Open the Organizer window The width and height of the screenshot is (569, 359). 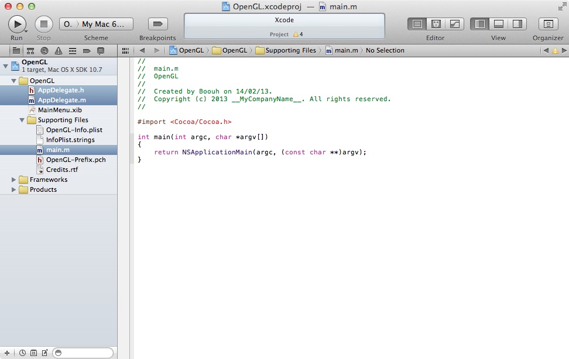(x=548, y=24)
